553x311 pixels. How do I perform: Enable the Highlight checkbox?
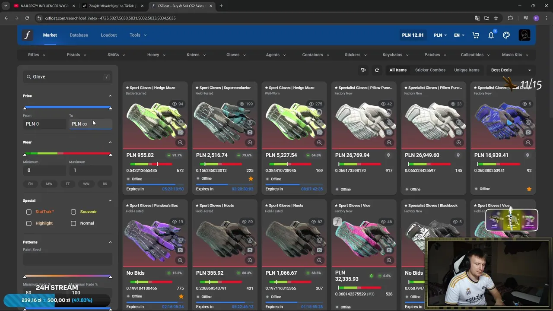(29, 223)
